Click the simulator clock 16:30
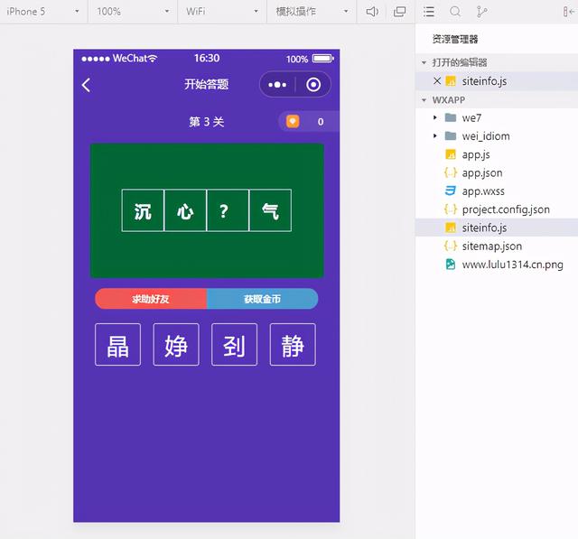578x539 pixels. coord(207,58)
